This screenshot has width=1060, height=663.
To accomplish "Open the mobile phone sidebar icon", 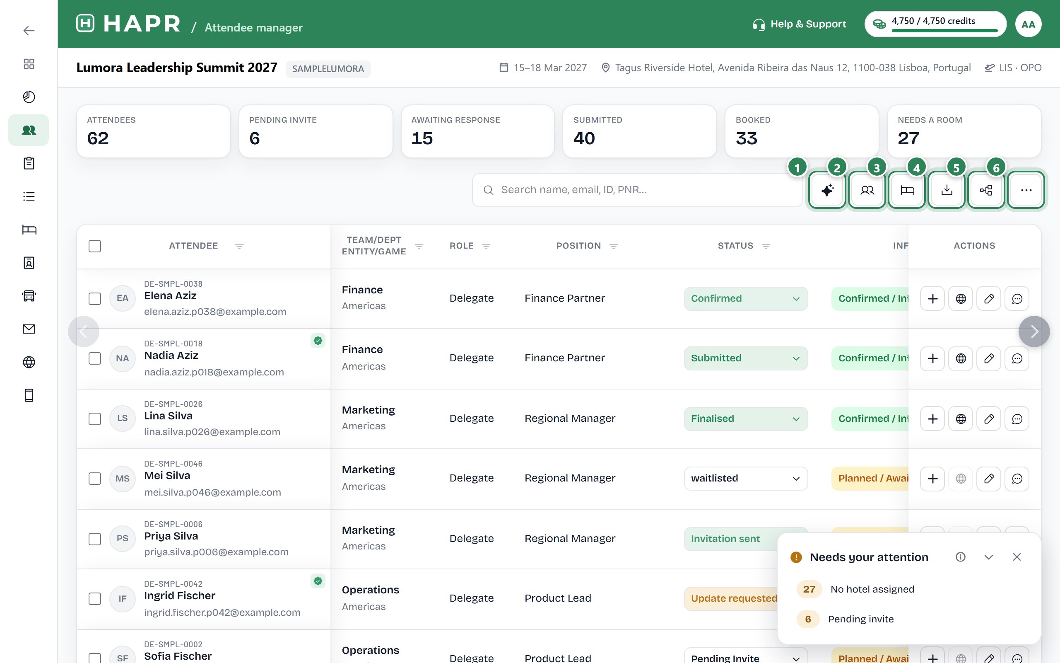I will [29, 395].
